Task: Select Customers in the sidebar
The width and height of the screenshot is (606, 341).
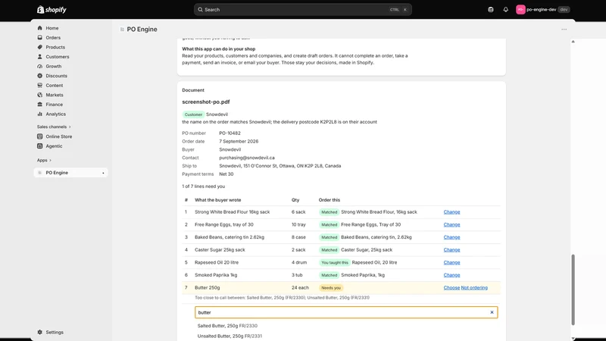Action: [58, 56]
